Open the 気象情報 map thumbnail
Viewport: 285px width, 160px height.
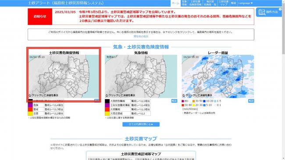tap(141, 76)
